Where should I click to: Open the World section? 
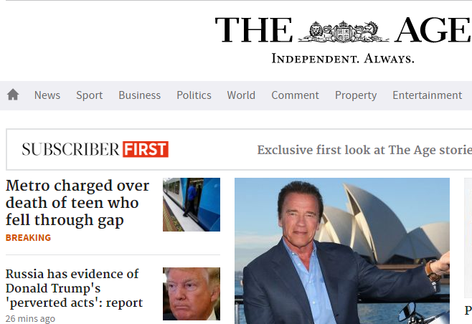click(x=241, y=95)
